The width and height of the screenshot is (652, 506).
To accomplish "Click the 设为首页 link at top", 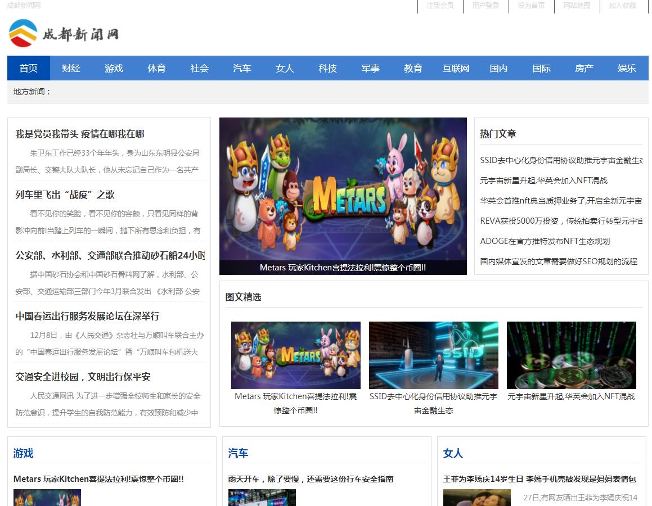I will pyautogui.click(x=532, y=6).
